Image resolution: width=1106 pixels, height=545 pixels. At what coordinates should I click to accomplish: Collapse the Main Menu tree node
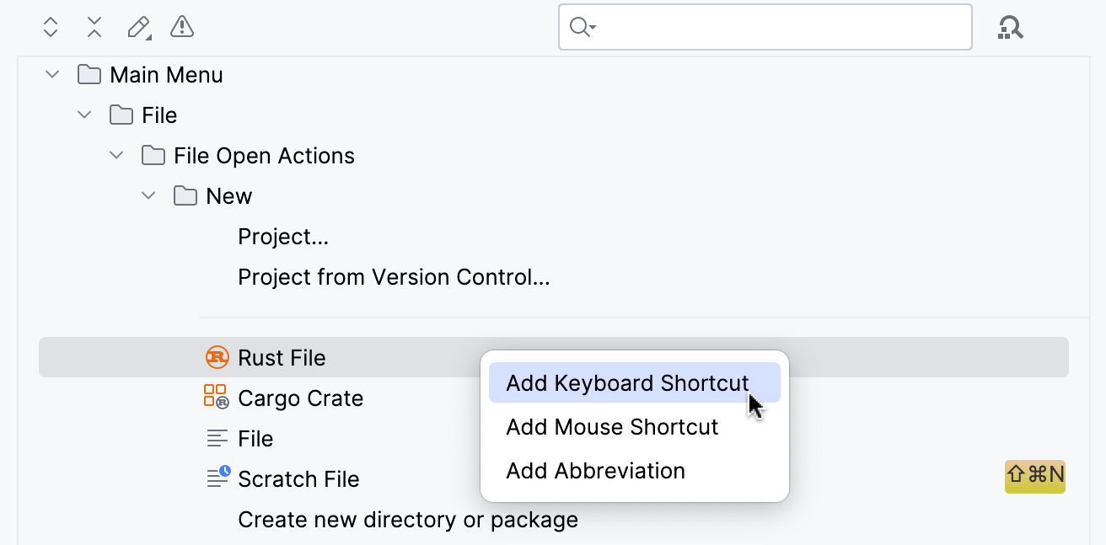51,74
